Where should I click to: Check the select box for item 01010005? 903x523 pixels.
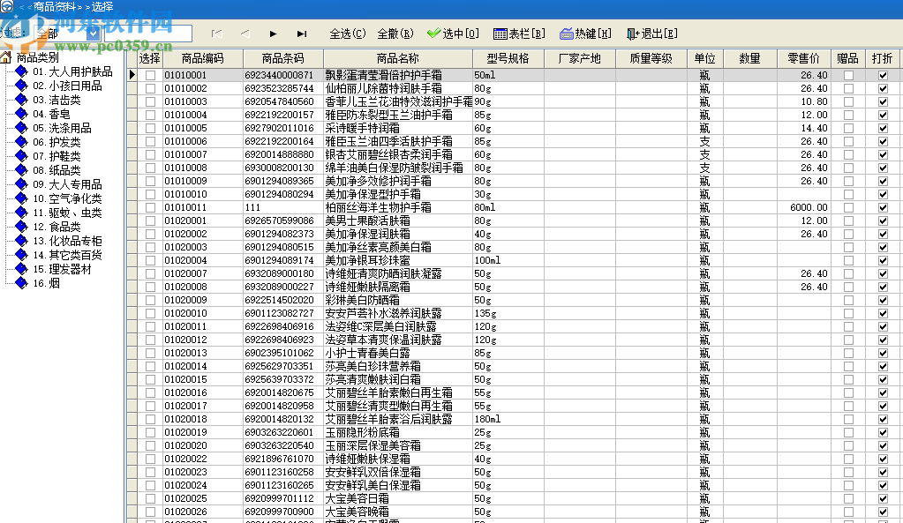[150, 128]
